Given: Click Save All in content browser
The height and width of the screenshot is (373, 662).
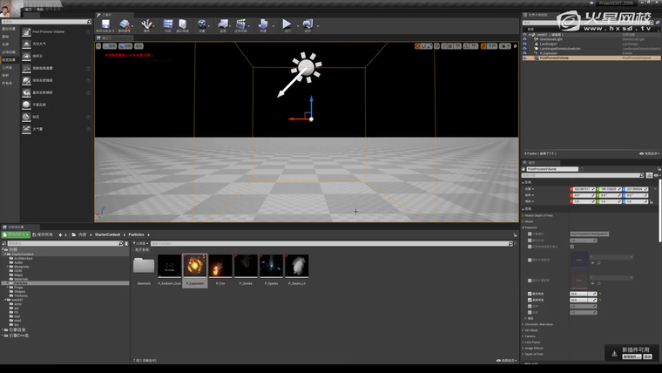Looking at the screenshot, I should (x=41, y=234).
